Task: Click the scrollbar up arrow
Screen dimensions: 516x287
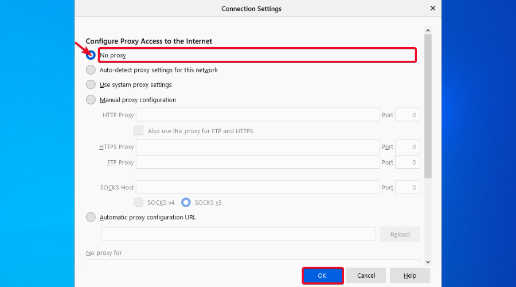Action: [428, 30]
